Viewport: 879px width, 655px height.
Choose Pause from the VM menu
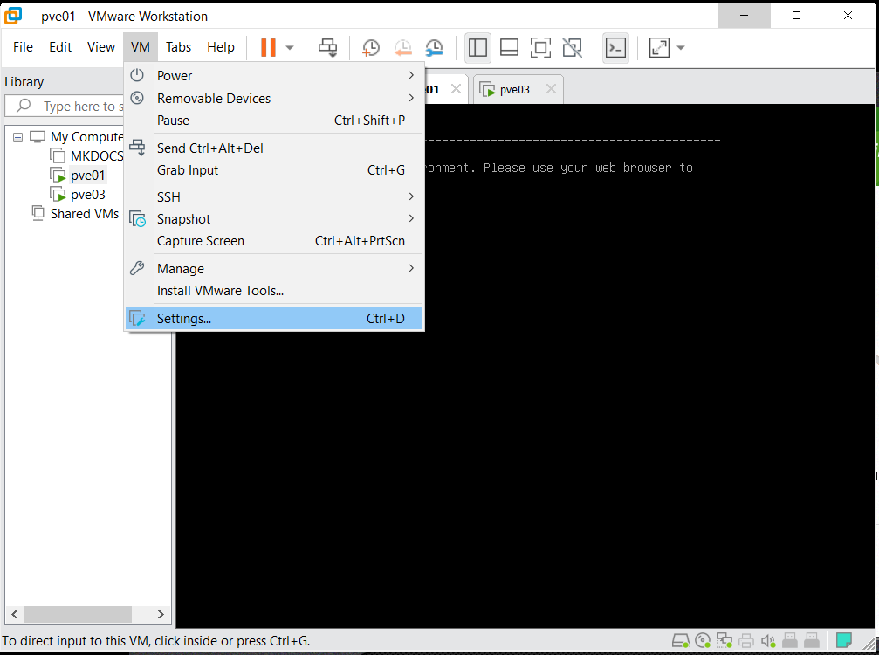(274, 120)
